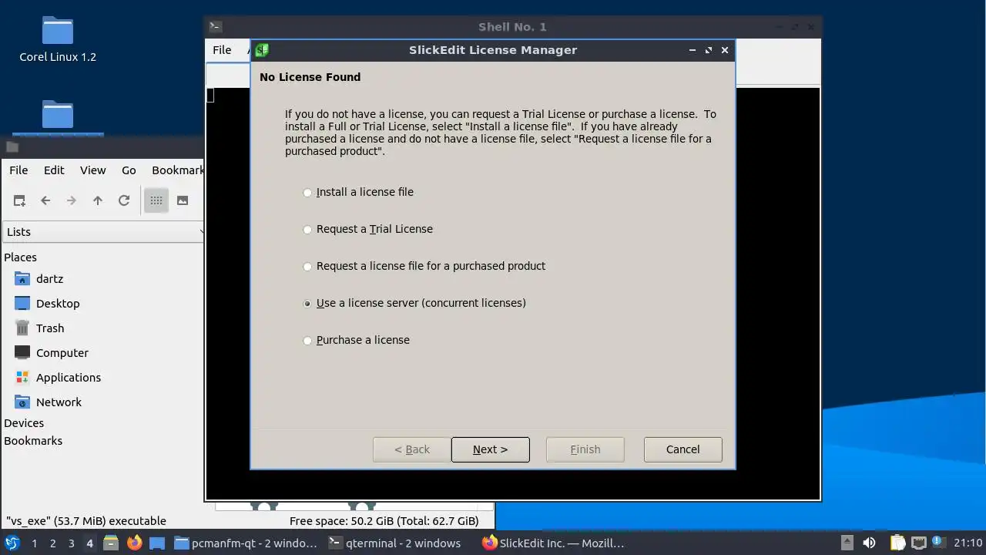Open the volume control in the system tray
986x555 pixels.
[x=869, y=543]
